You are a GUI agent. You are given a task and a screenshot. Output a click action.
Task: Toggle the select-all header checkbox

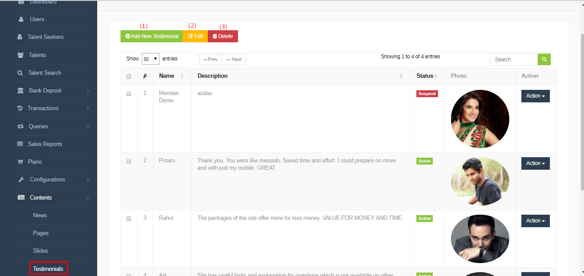pos(129,76)
